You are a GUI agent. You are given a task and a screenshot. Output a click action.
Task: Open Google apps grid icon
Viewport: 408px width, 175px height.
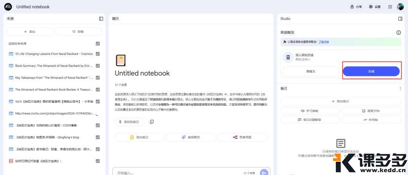[x=390, y=7]
